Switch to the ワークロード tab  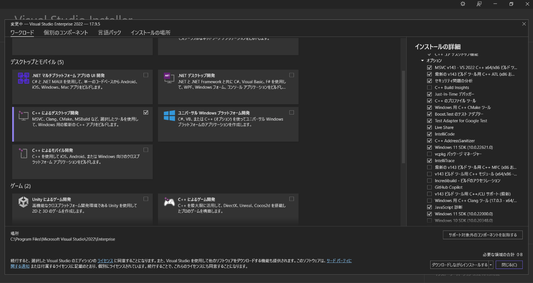22,33
